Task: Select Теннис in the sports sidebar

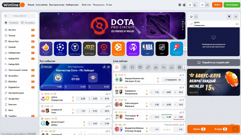Action: (20, 36)
